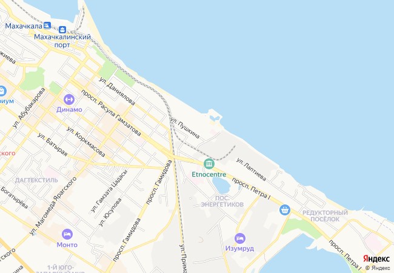Click the Махачкала station label
This screenshot has width=394, height=273.
tap(24, 26)
